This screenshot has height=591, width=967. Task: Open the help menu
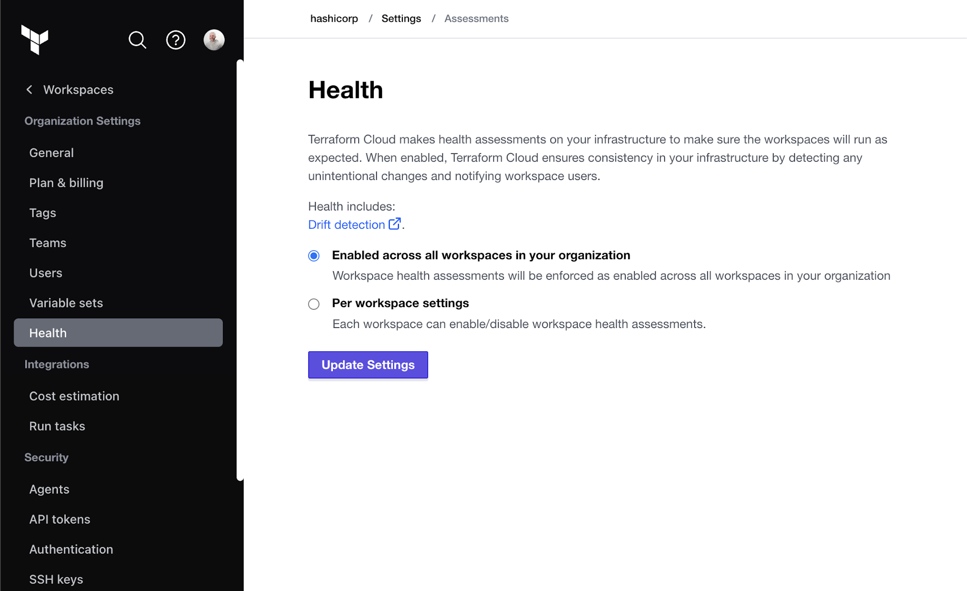point(176,40)
